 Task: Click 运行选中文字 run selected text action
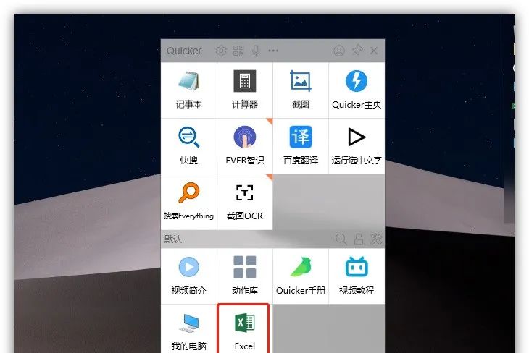pyautogui.click(x=357, y=146)
